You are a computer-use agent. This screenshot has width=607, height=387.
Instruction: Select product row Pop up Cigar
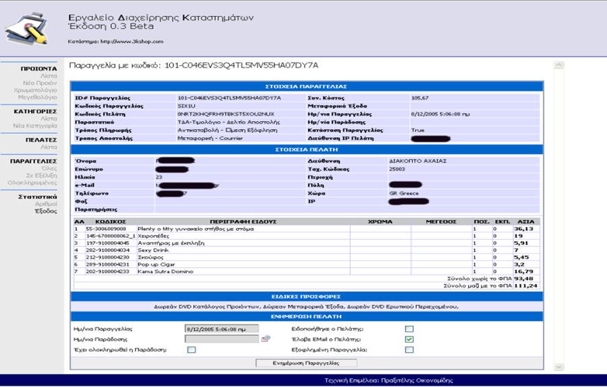pos(306,265)
